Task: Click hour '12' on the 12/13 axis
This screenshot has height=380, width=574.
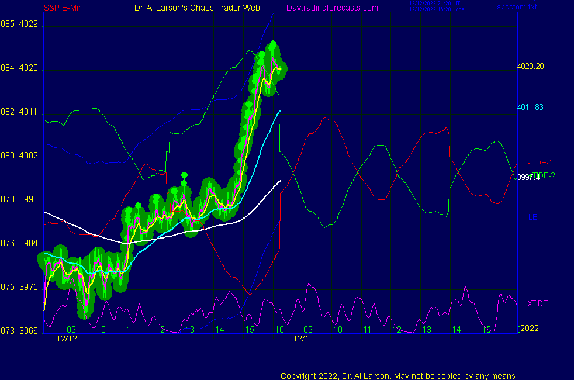Action: [397, 330]
